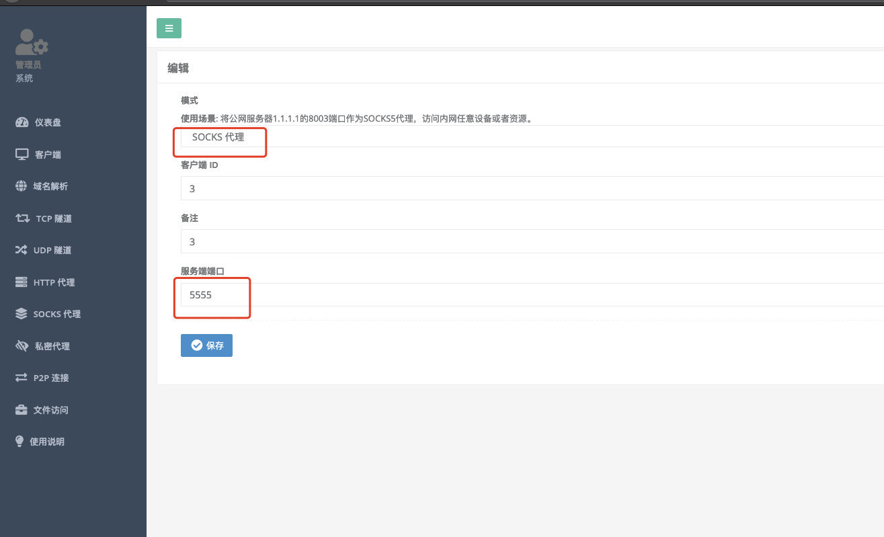The width and height of the screenshot is (884, 537).
Task: Click the retweet icon beside TCP 隧道
Action: coord(22,218)
